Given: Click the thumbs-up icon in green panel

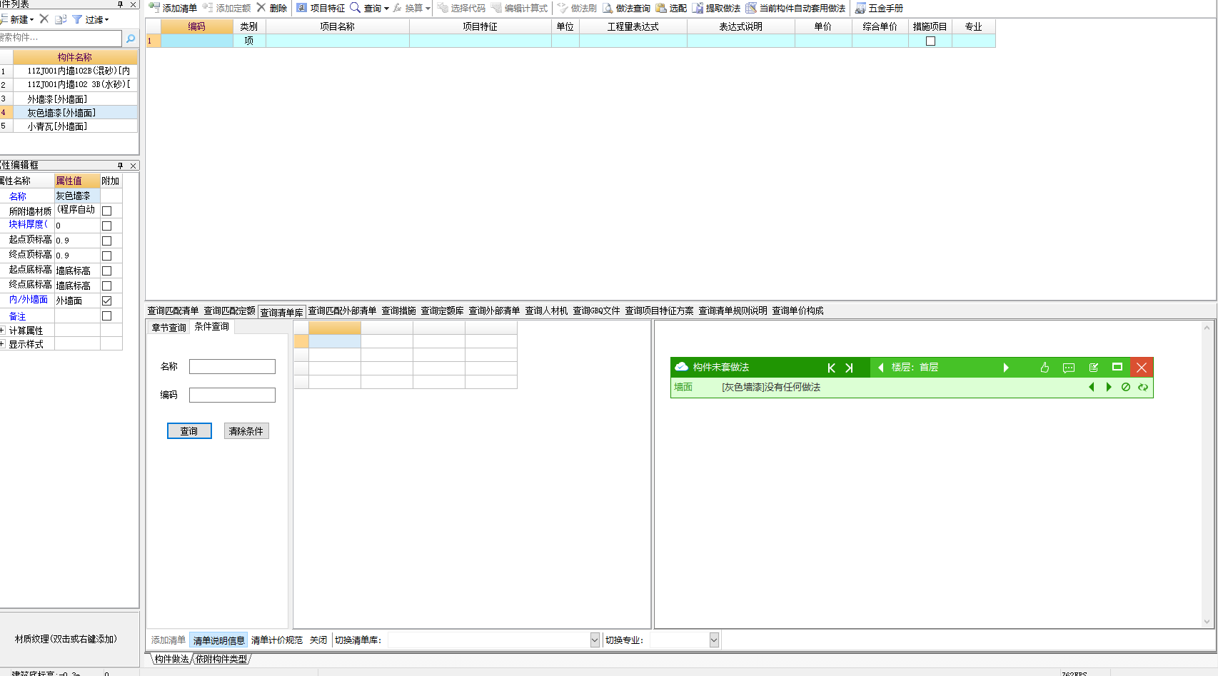Looking at the screenshot, I should 1045,368.
